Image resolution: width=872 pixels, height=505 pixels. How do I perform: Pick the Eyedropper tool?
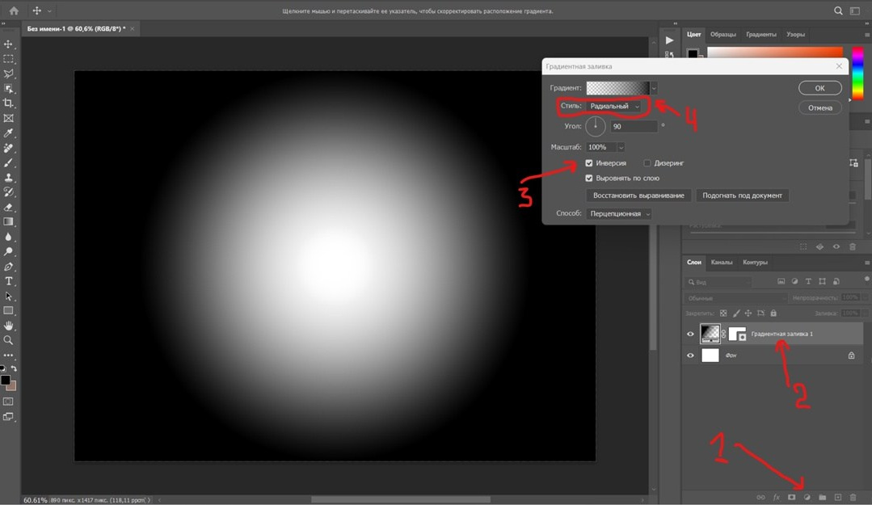point(9,133)
